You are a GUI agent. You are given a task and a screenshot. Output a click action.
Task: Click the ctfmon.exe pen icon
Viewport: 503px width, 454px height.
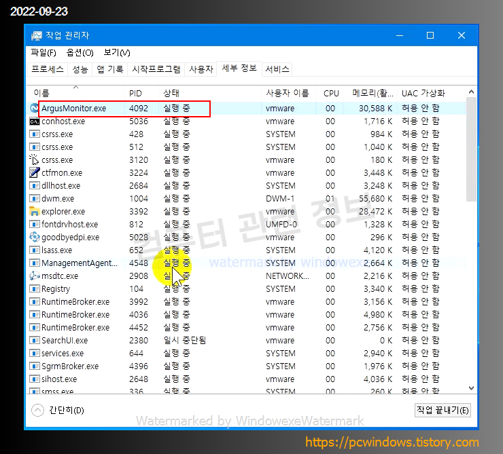(34, 172)
